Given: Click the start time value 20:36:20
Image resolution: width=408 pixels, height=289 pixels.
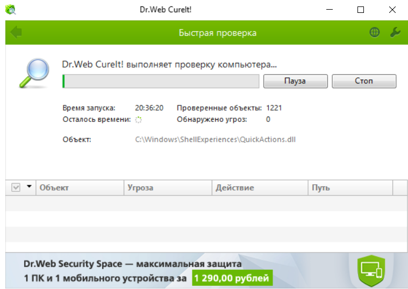Looking at the screenshot, I should pyautogui.click(x=149, y=107).
